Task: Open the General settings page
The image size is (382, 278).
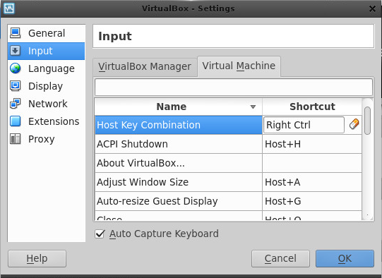Action: (47, 33)
